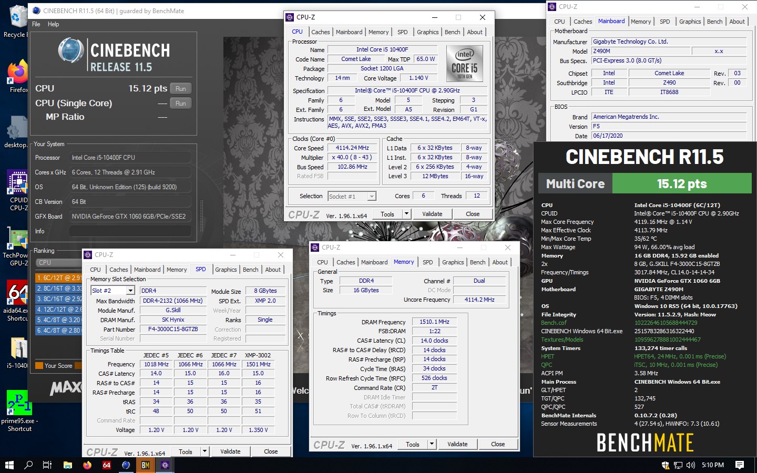Click the 15.12 pts score in BenchMate

[682, 184]
